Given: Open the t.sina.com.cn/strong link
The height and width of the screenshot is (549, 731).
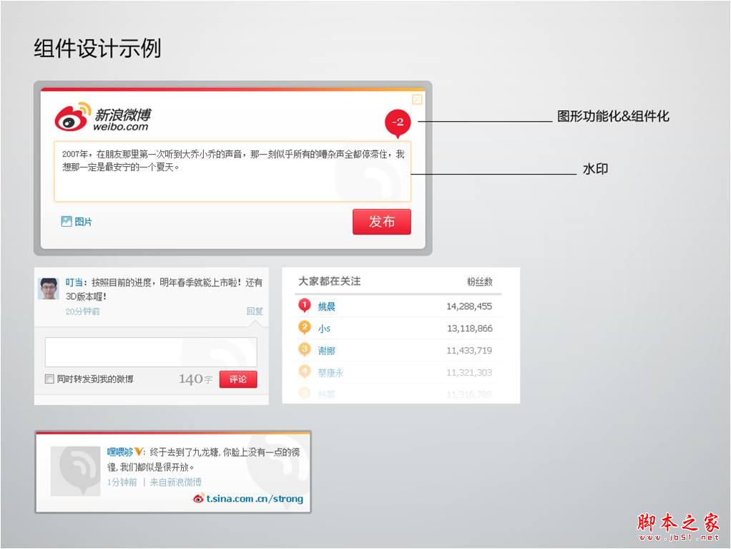Looking at the screenshot, I should 254,499.
